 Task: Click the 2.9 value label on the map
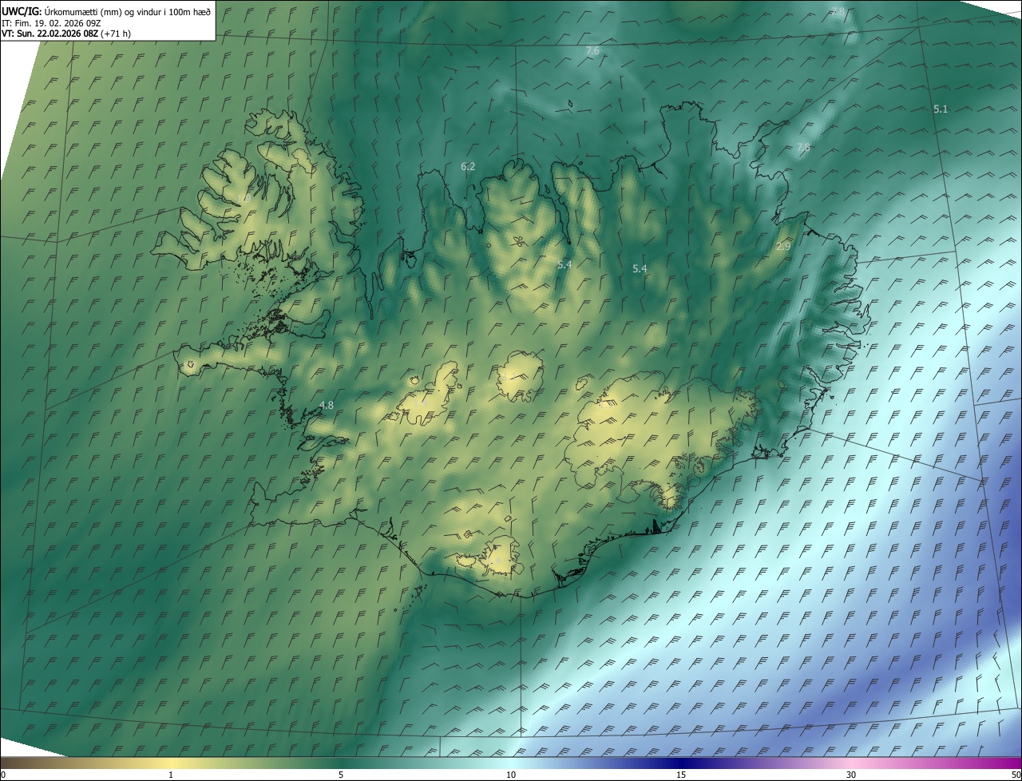[x=783, y=246]
